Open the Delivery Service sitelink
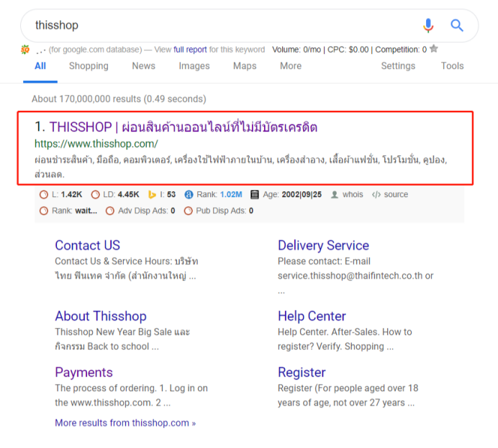 (x=323, y=245)
